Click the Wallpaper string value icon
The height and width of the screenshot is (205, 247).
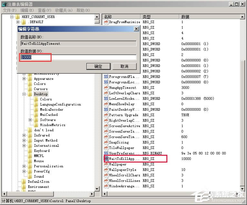pos(106,164)
